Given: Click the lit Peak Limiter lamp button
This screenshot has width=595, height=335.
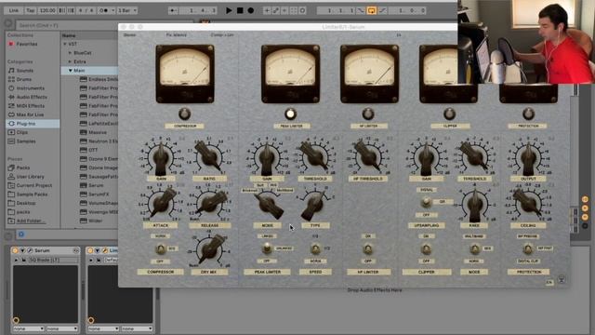Looking at the screenshot, I should pos(291,114).
